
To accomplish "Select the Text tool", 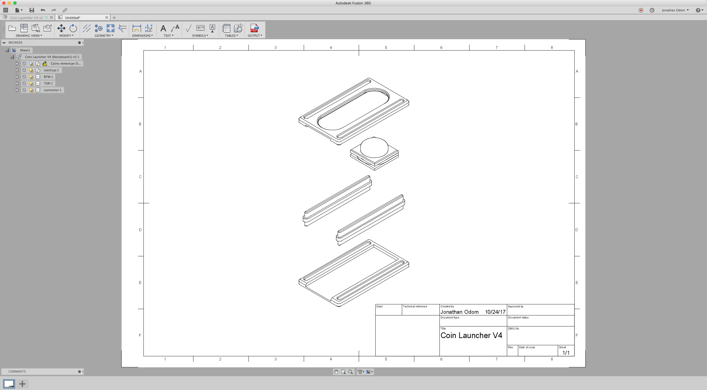I will tap(163, 28).
